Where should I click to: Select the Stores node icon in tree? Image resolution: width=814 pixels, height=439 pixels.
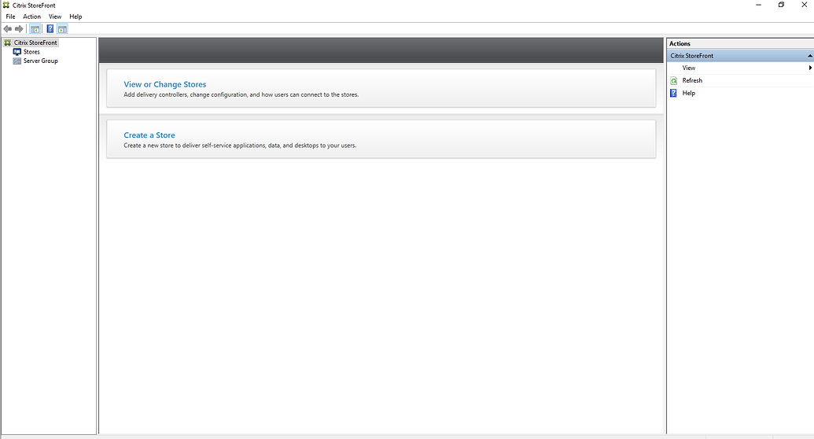click(17, 52)
